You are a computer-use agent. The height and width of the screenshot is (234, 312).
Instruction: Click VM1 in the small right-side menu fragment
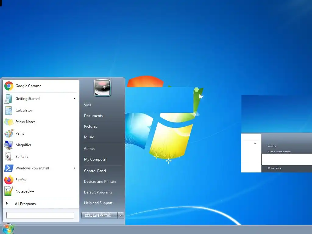[x=272, y=146]
